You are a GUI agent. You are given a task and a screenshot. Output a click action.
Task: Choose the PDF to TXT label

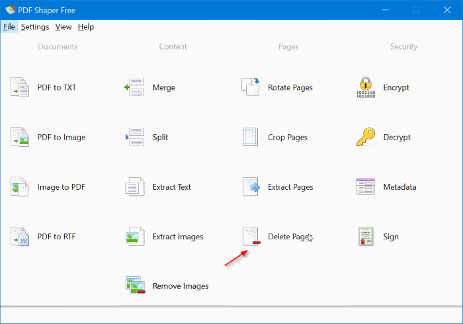57,87
